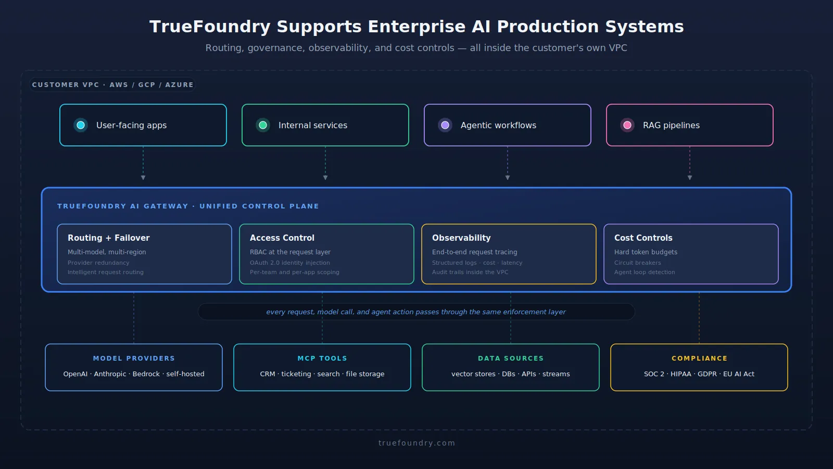Open the Routing + Failover heading

109,238
